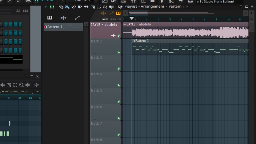Click the orange automation icon above CHAN

click(x=111, y=13)
